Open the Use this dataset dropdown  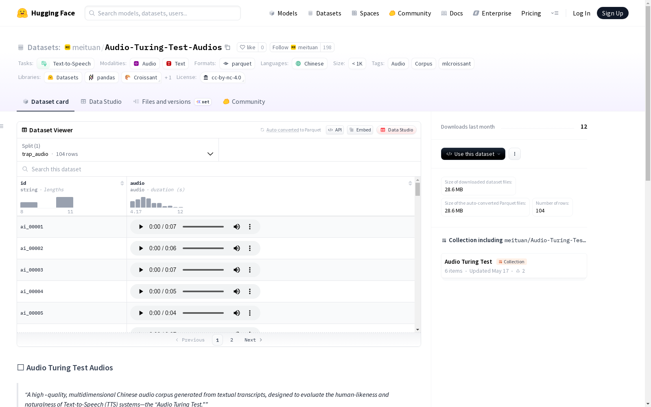(x=473, y=154)
